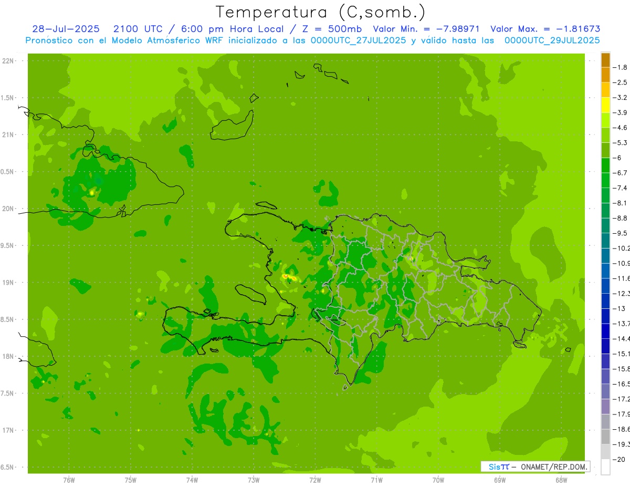This screenshot has width=630, height=487.
Task: Click the "71W" longitude label
Action: [376, 480]
